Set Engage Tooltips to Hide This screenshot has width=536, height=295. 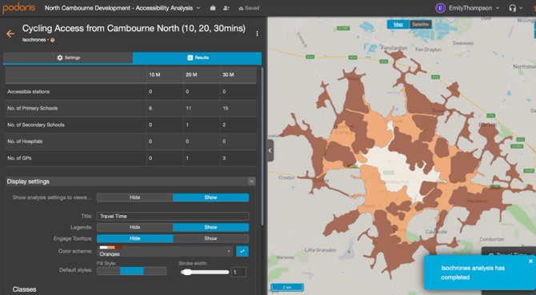tap(134, 238)
